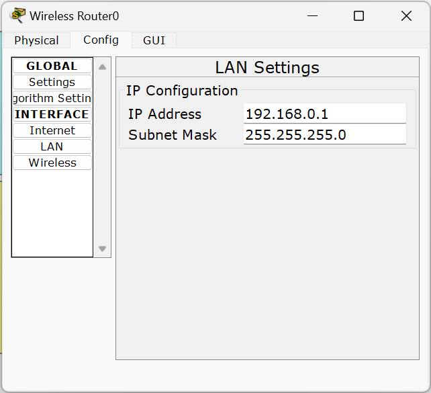Image resolution: width=431 pixels, height=393 pixels.
Task: Open the GUI tab
Action: click(154, 40)
